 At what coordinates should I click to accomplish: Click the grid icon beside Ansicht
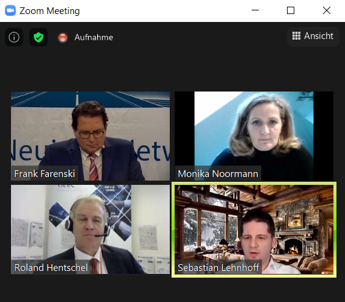[x=296, y=36]
